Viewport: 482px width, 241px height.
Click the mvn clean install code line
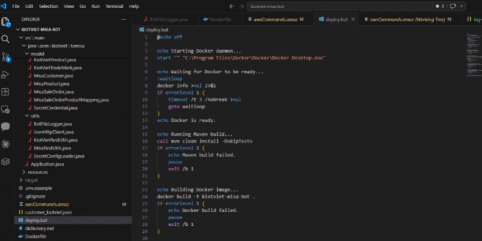tap(205, 141)
